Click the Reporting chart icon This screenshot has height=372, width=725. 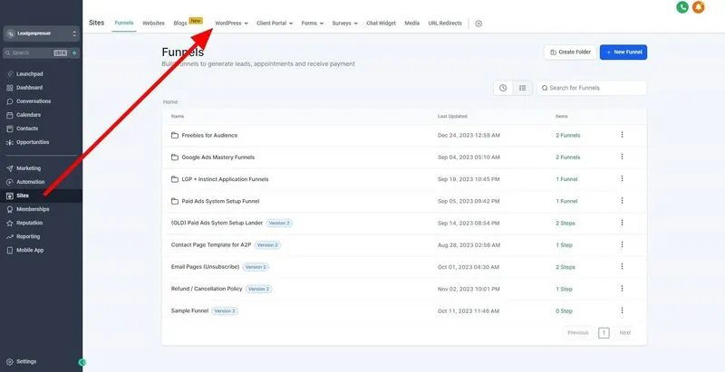(x=10, y=237)
